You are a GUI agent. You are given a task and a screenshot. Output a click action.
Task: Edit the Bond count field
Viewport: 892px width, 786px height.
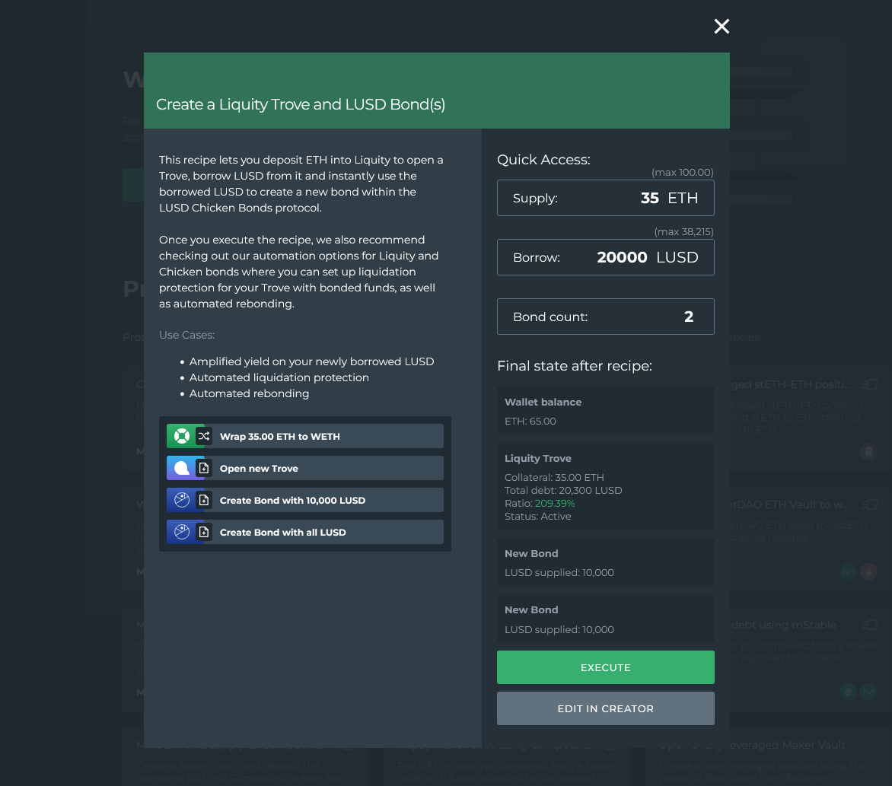tap(605, 317)
